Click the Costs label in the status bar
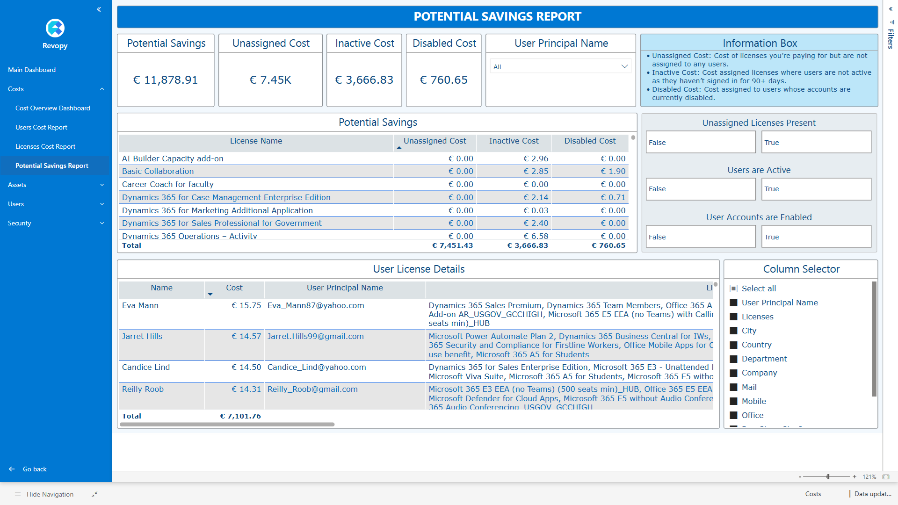Viewport: 898px width, 505px height. click(x=813, y=494)
